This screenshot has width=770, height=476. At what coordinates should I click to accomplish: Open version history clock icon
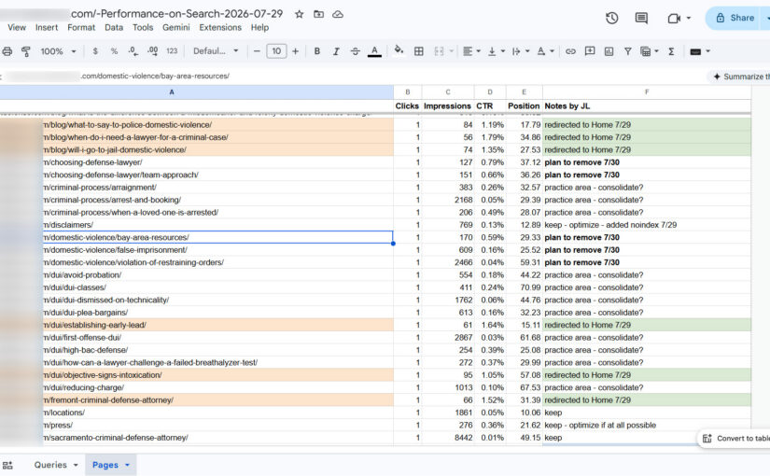[x=612, y=18]
